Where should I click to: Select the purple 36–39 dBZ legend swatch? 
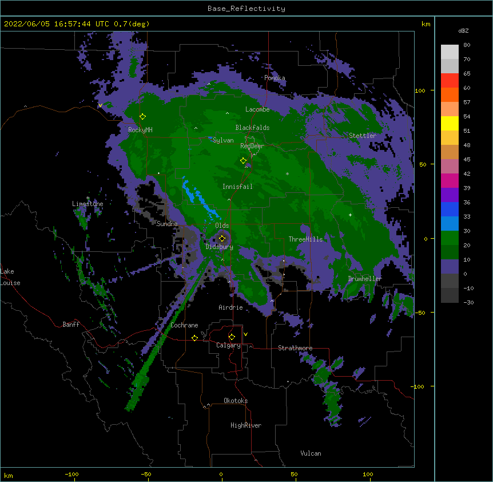pos(450,195)
